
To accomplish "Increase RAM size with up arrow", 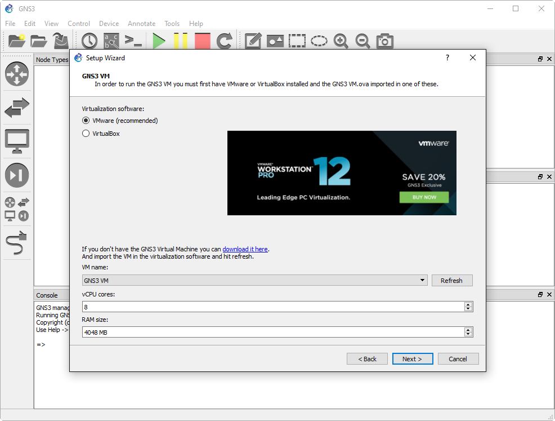I will tap(468, 330).
